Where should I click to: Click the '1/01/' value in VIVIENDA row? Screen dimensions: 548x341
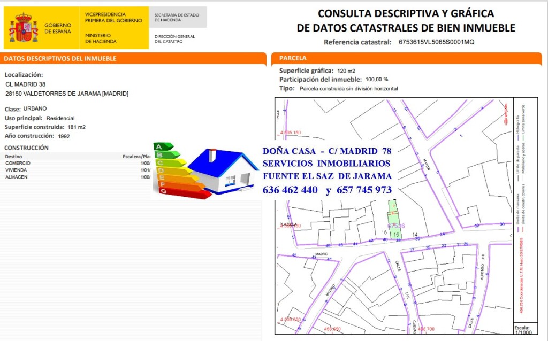tap(146, 170)
